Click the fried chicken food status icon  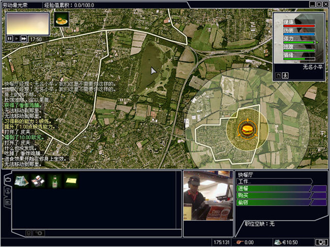[x=62, y=19]
